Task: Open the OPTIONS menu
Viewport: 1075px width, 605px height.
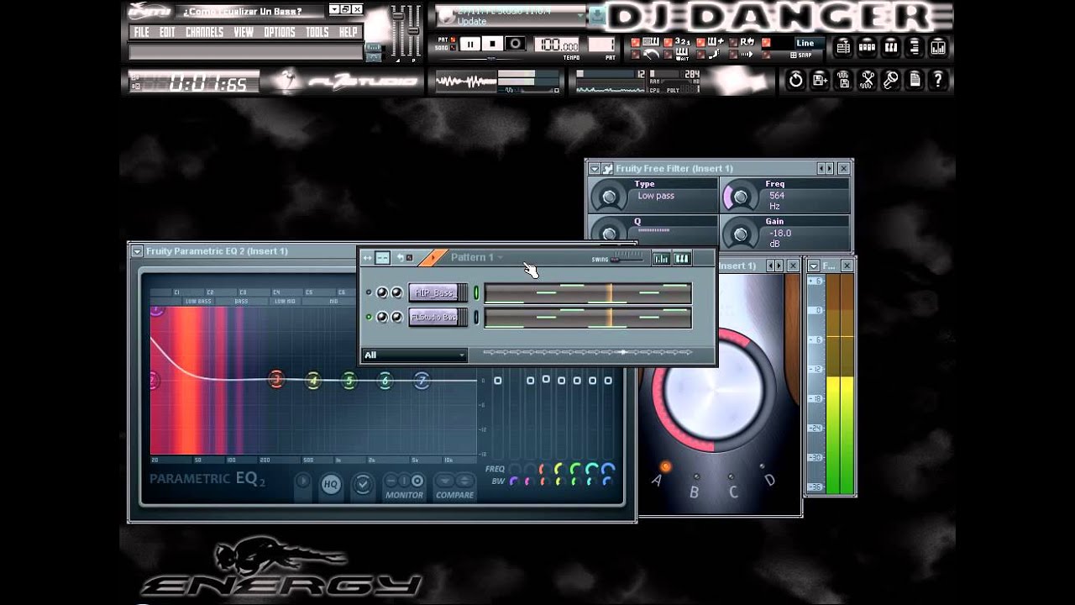Action: point(280,32)
